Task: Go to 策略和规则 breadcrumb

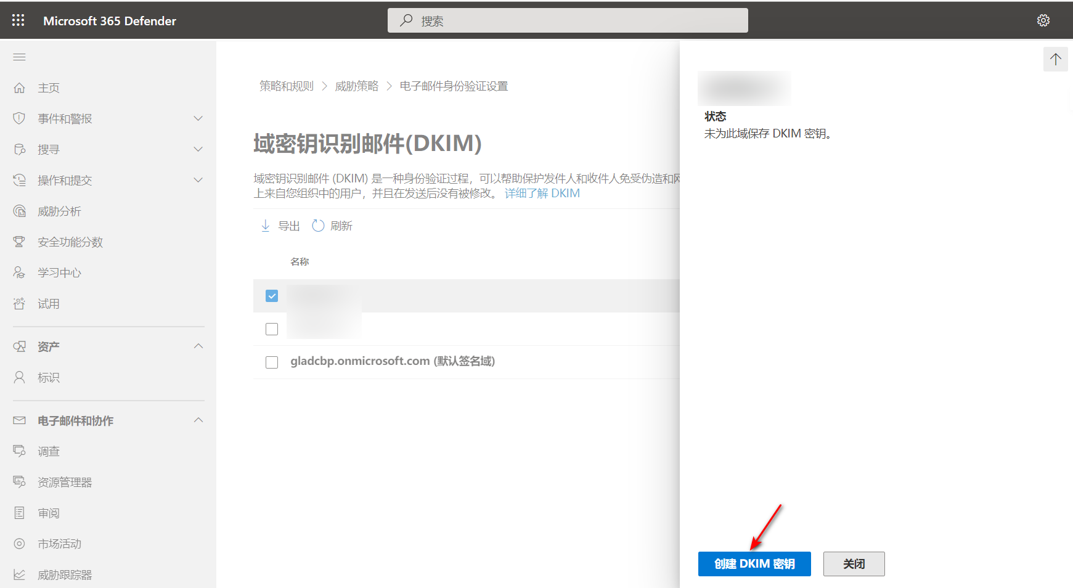Action: tap(287, 86)
